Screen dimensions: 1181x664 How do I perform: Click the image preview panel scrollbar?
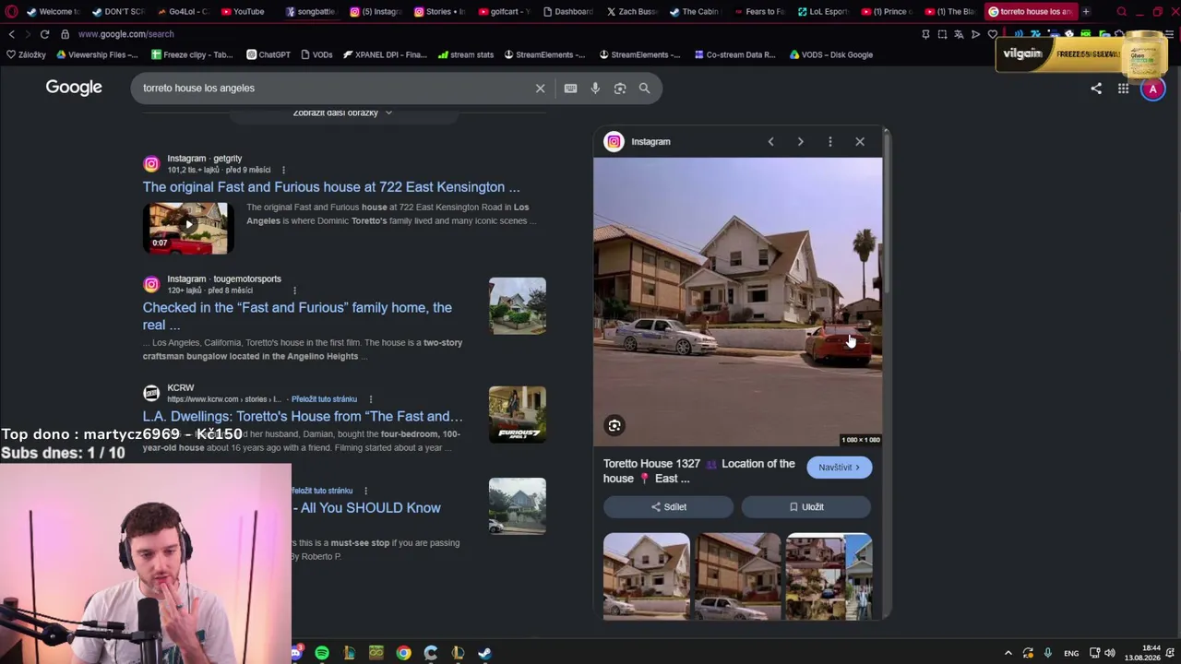click(x=887, y=212)
